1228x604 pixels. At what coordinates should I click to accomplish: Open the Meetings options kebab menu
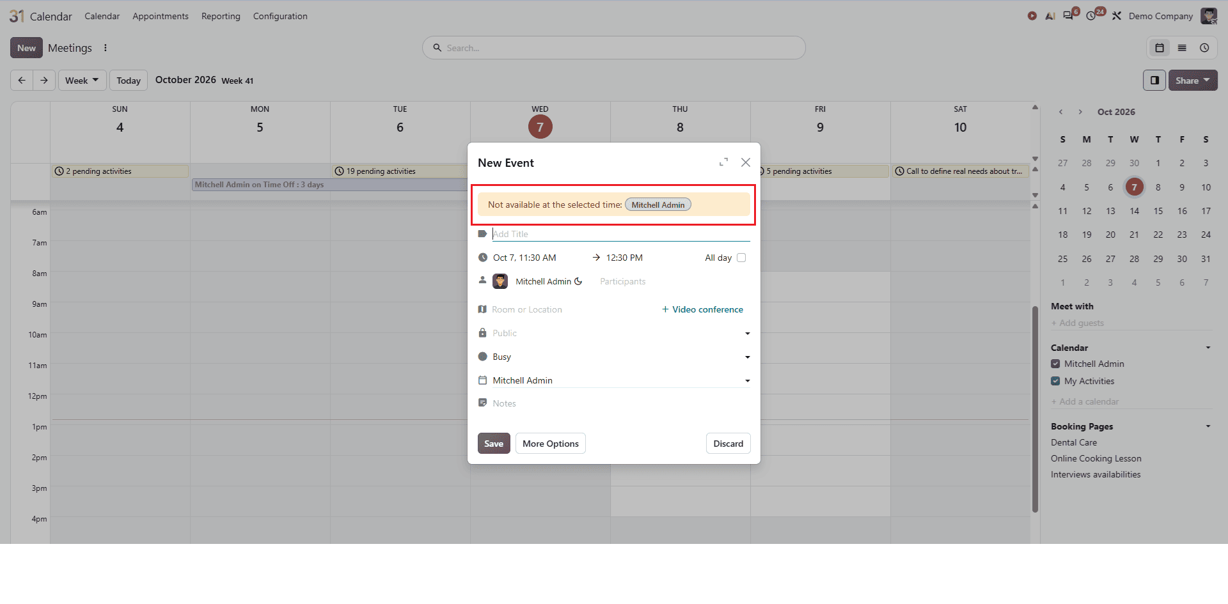pyautogui.click(x=106, y=48)
